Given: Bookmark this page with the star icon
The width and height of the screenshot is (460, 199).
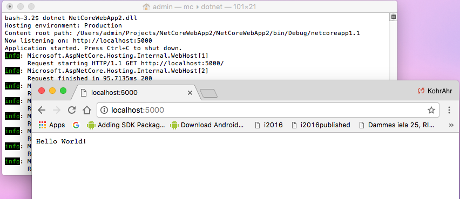Looking at the screenshot, I should pyautogui.click(x=431, y=110).
